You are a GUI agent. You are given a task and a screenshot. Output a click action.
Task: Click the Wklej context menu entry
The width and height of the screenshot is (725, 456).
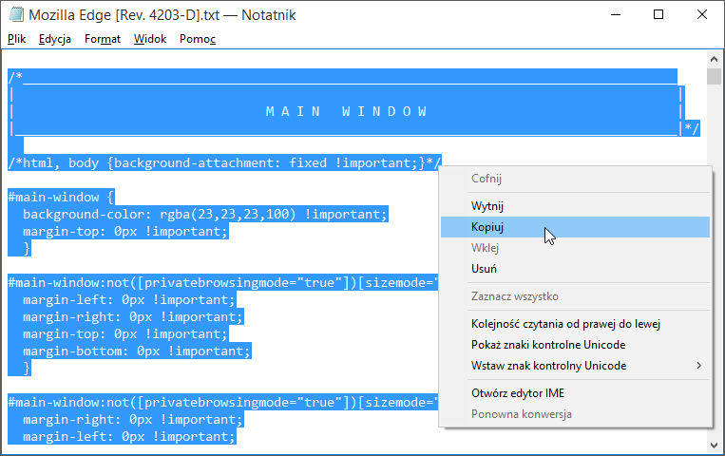[575, 248]
